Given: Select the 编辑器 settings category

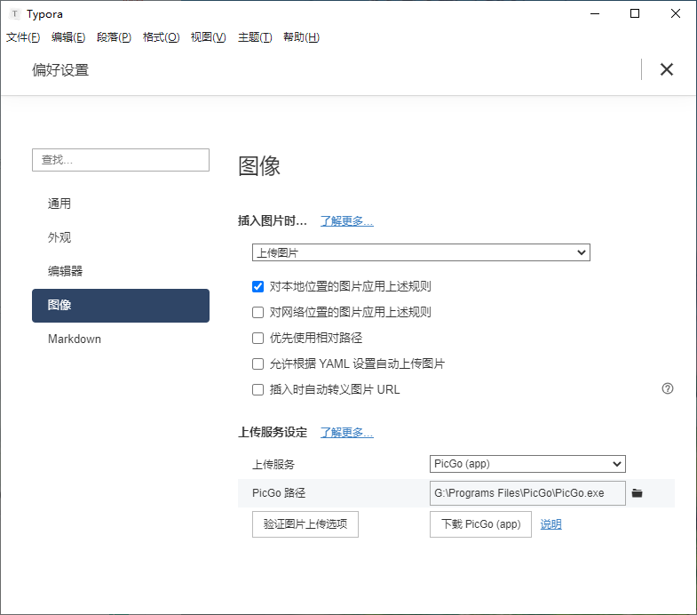Looking at the screenshot, I should point(121,271).
